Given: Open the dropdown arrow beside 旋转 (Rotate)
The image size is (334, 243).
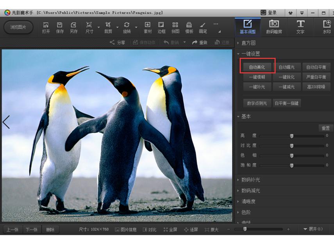Looking at the screenshot, I should [136, 28].
